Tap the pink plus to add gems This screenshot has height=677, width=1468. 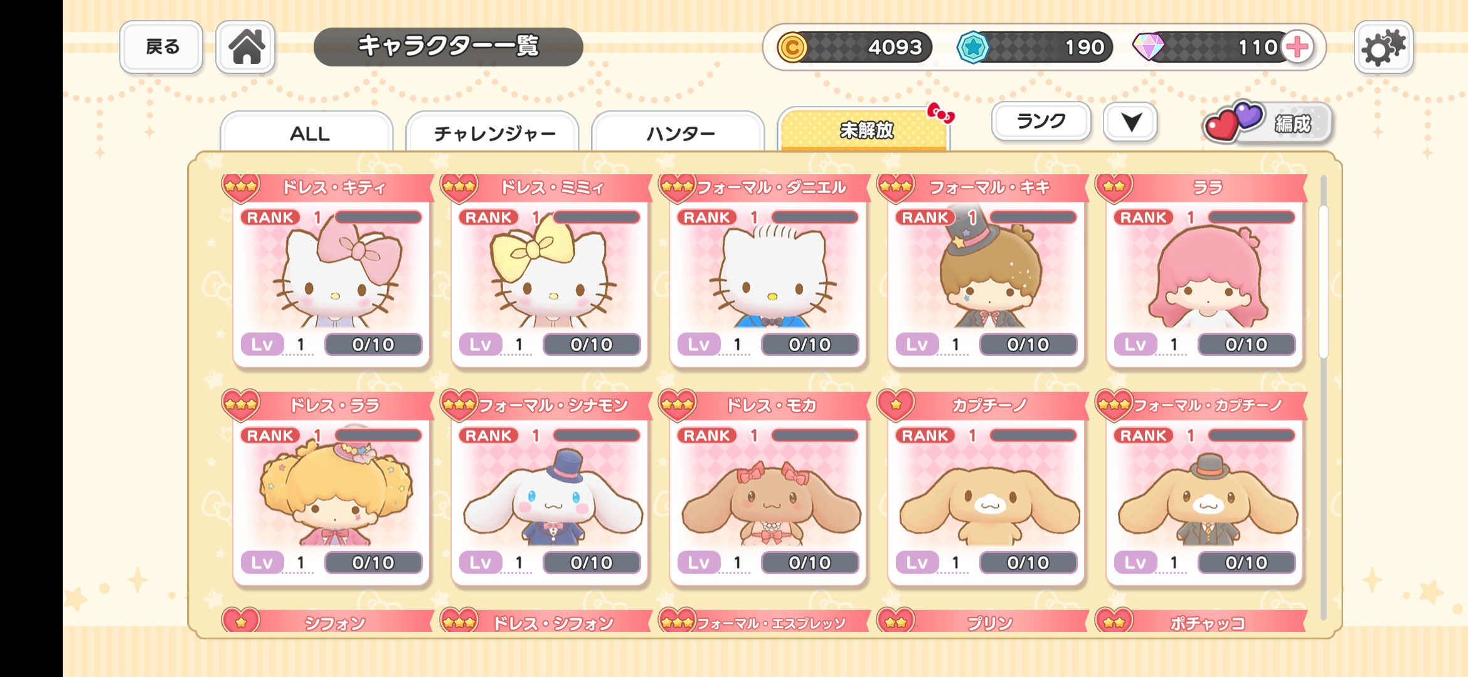[x=1297, y=47]
